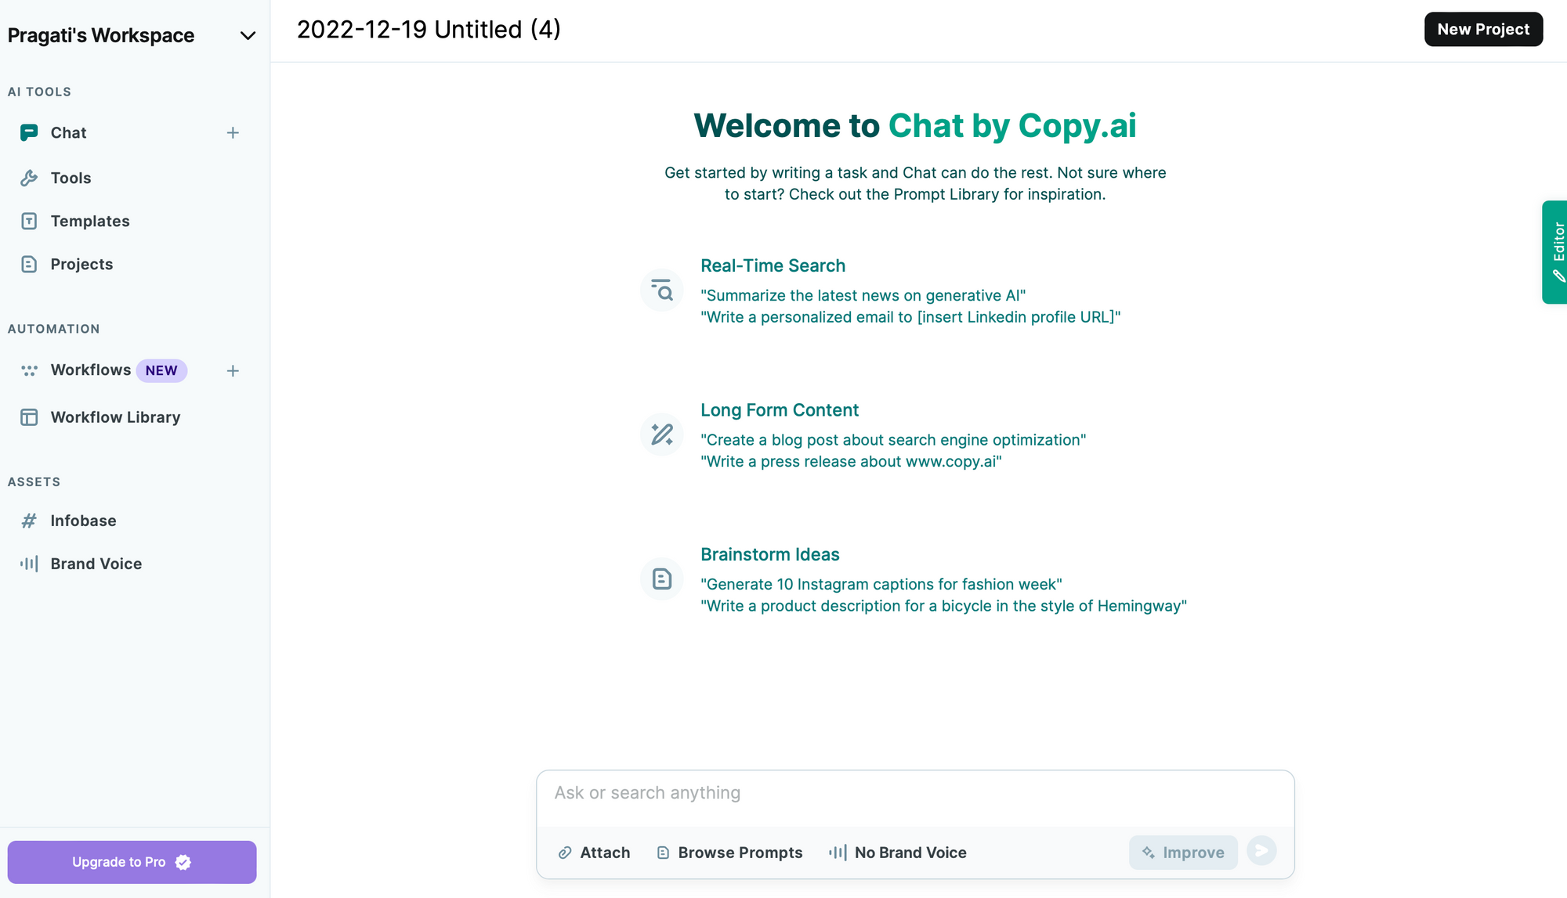This screenshot has width=1567, height=898.
Task: Open the Tools section
Action: click(71, 178)
